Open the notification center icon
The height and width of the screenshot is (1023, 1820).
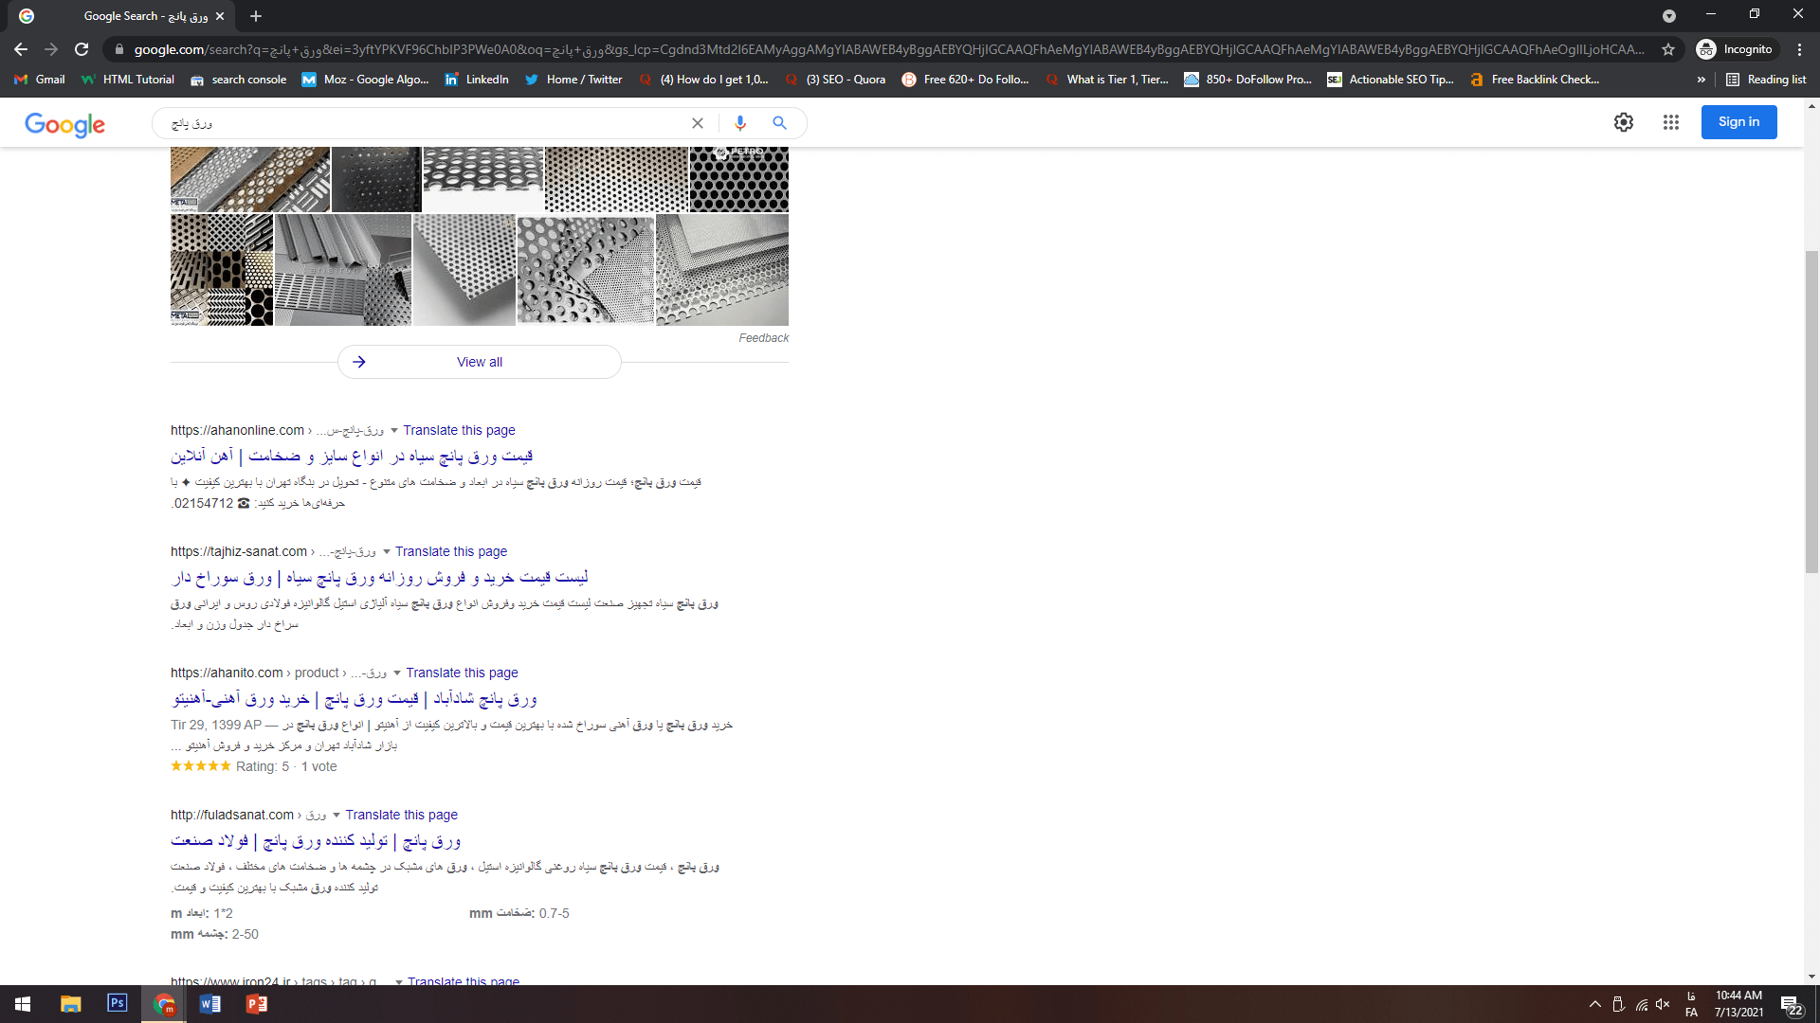(x=1791, y=1004)
